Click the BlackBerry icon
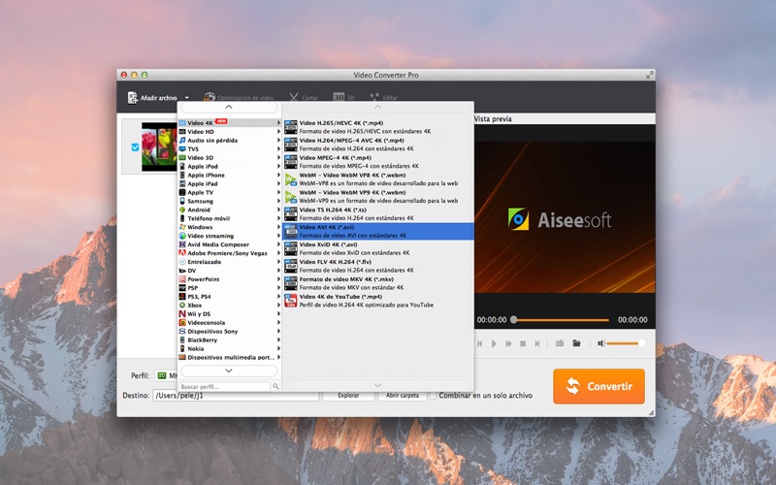This screenshot has height=485, width=776. pyautogui.click(x=182, y=340)
